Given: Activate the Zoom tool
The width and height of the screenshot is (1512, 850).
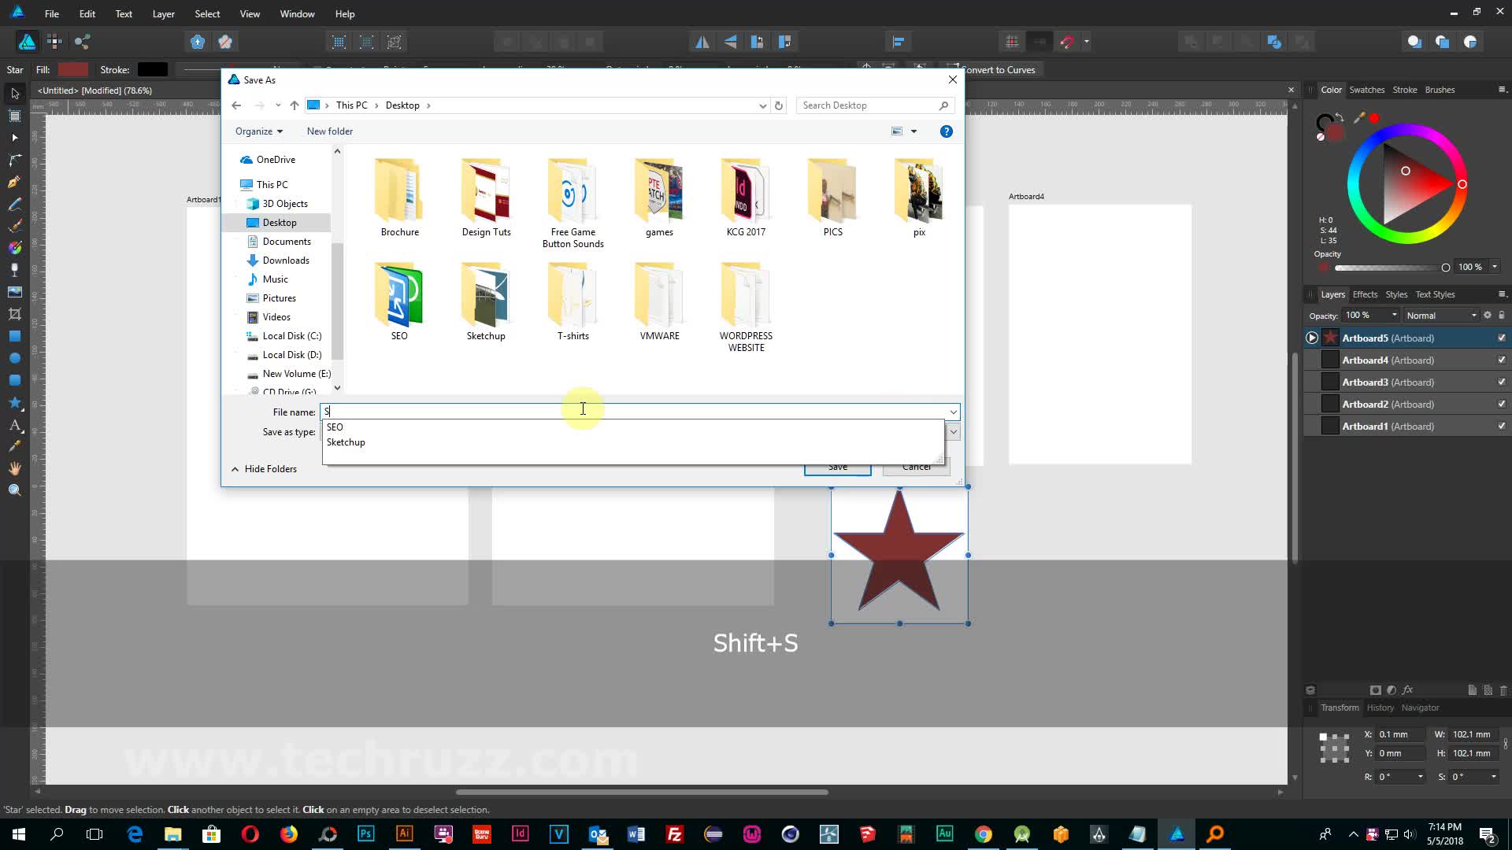Looking at the screenshot, I should pos(14,490).
